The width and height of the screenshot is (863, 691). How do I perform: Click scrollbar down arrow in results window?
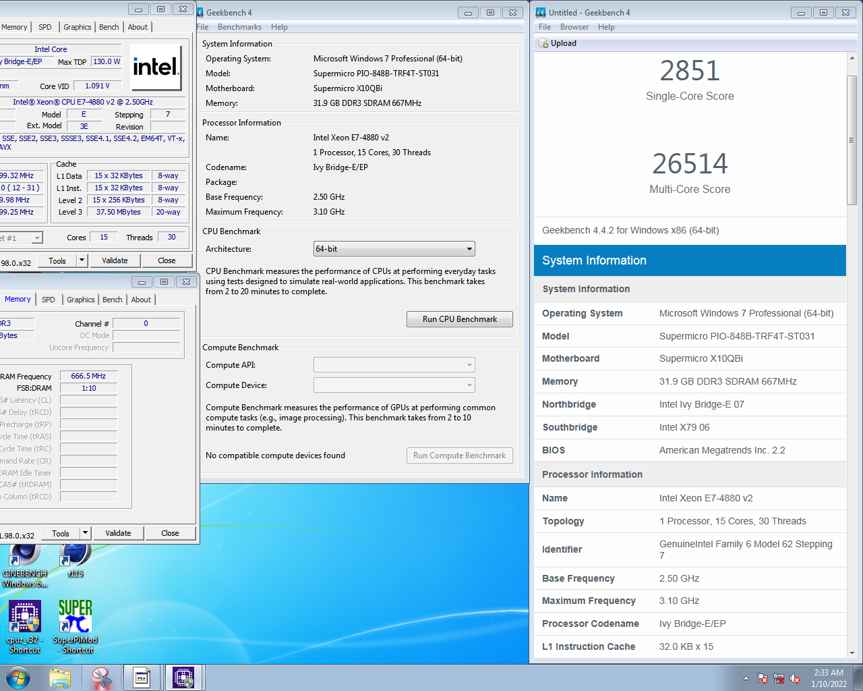pyautogui.click(x=852, y=653)
